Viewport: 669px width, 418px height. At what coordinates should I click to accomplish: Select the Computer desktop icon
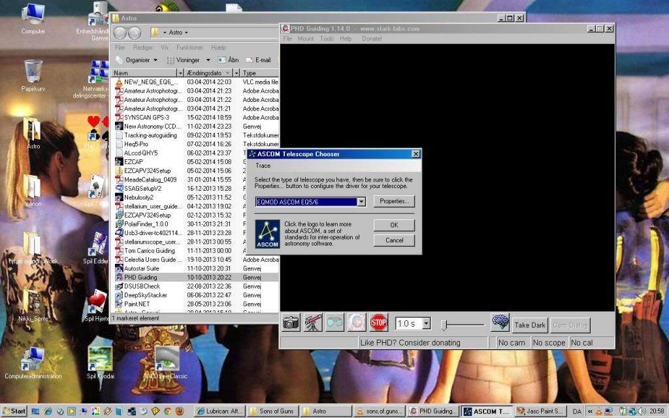[33, 19]
